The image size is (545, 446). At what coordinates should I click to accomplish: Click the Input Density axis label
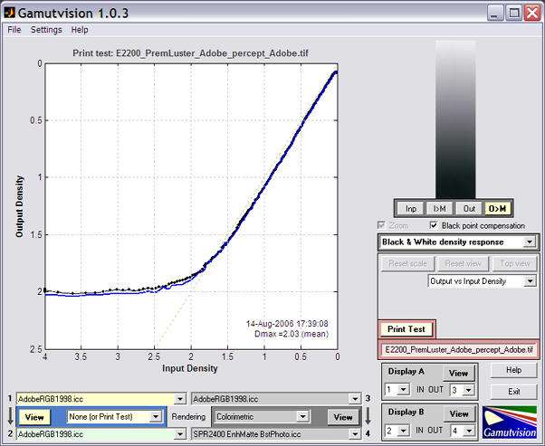click(190, 368)
